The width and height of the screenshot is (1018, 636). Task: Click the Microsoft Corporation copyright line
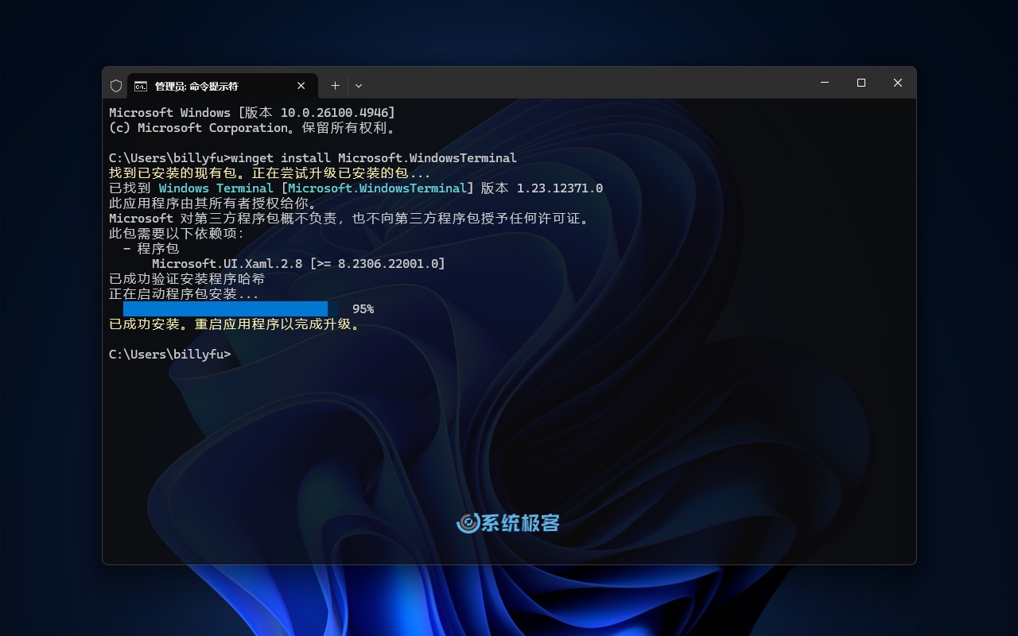252,128
